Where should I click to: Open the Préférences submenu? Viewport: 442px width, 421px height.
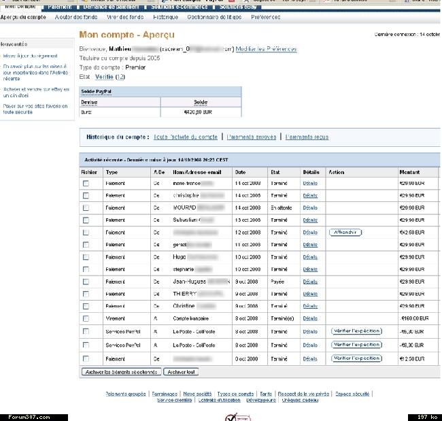[x=265, y=17]
